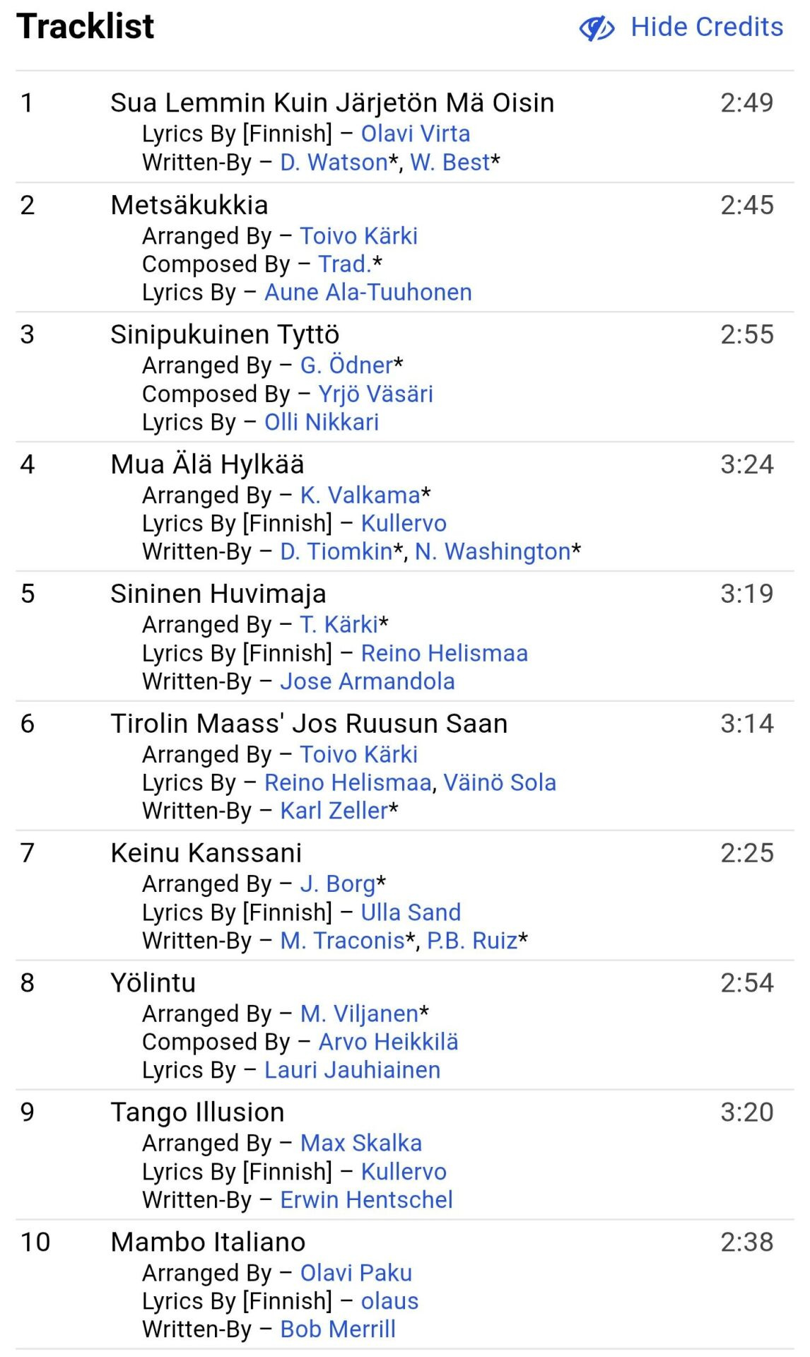Visit Karl Zeller writer page
Screen dimensions: 810x1357
334,811
